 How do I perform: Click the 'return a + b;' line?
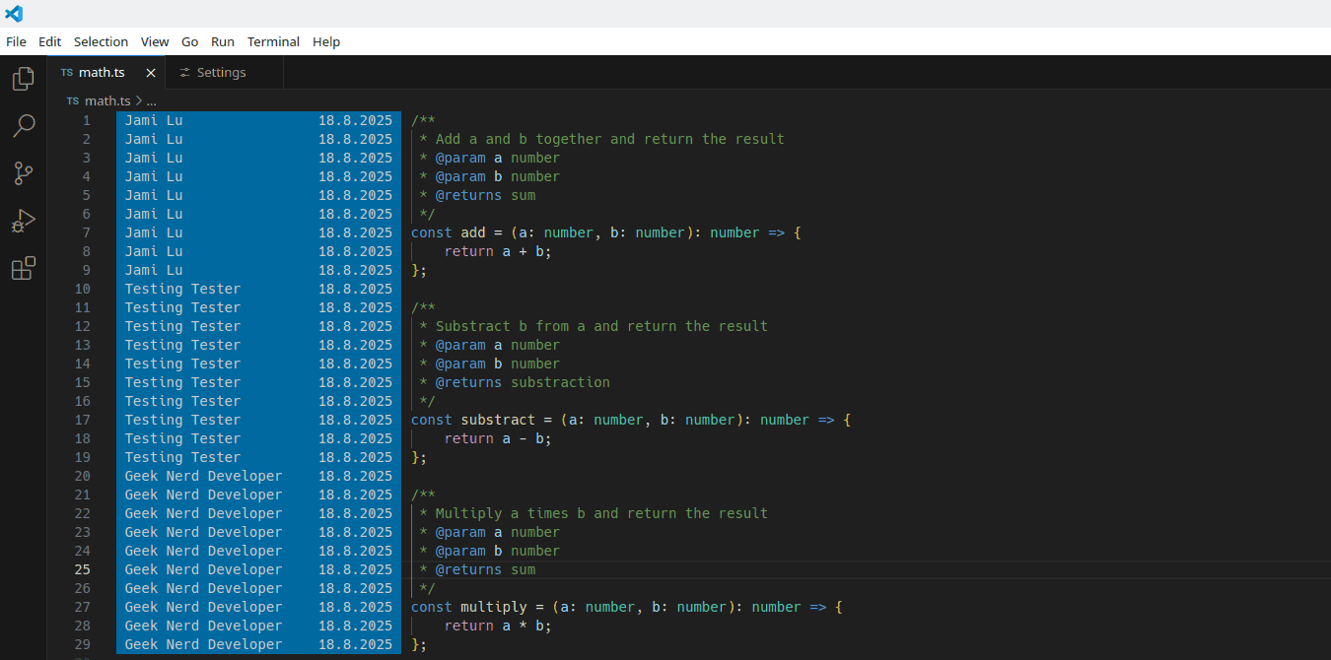498,251
